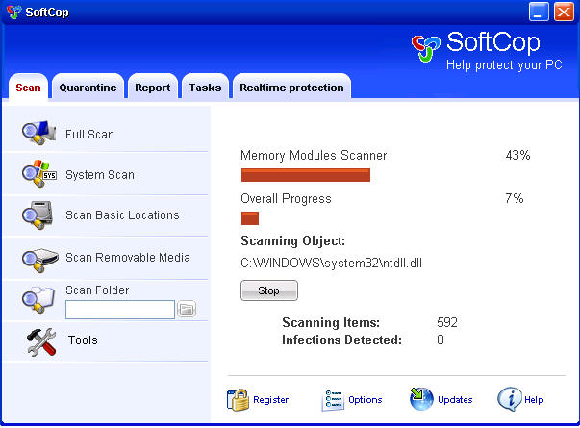580x428 pixels.
Task: Switch to the Tasks tab
Action: (205, 88)
